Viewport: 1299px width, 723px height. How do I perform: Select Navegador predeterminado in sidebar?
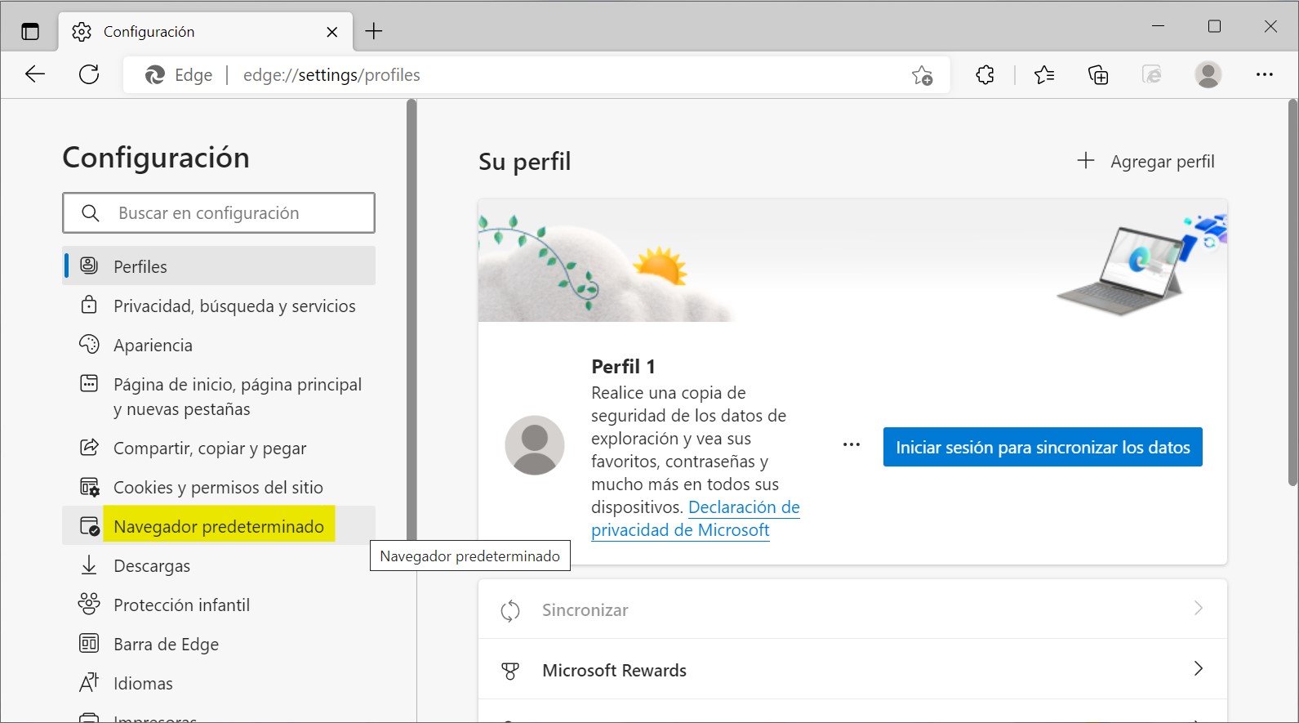coord(219,526)
